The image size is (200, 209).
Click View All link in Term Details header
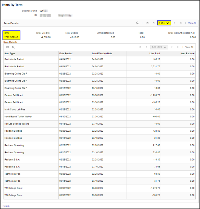pos(192,23)
